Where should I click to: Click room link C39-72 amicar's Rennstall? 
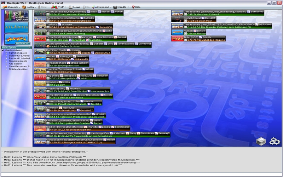(66, 98)
